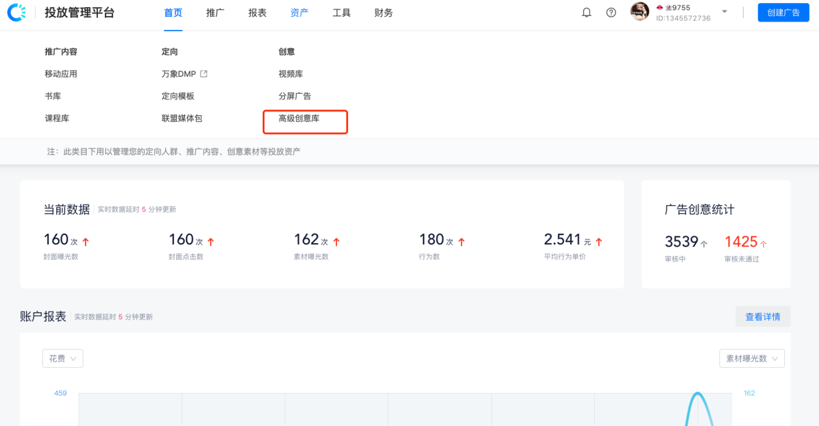819x426 pixels.
Task: Open the 素材曝光数 metric dropdown
Action: click(x=751, y=359)
